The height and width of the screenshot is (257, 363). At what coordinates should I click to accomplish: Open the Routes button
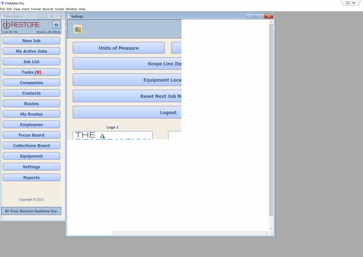click(x=31, y=103)
